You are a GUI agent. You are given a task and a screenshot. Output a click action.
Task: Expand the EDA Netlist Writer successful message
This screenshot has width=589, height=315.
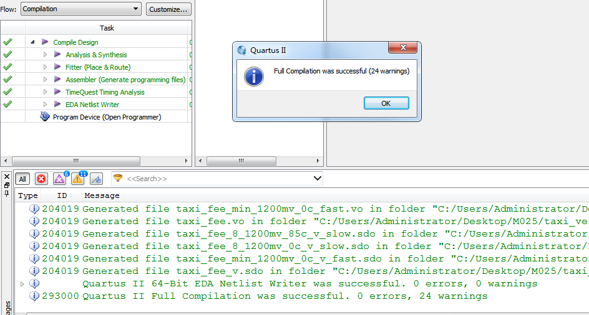(22, 284)
